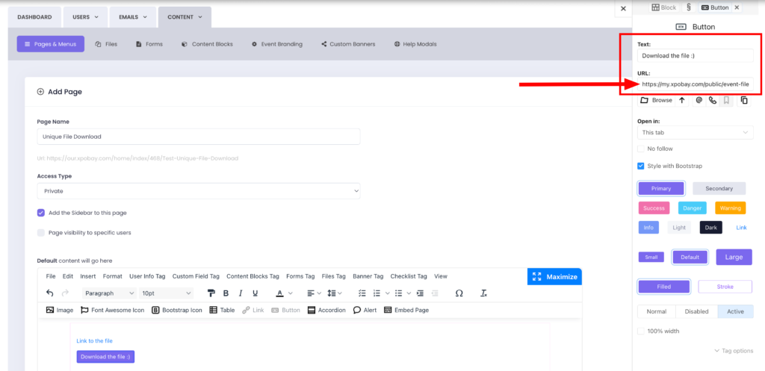The image size is (765, 371).
Task: Click the Bold formatting icon
Action: click(226, 293)
